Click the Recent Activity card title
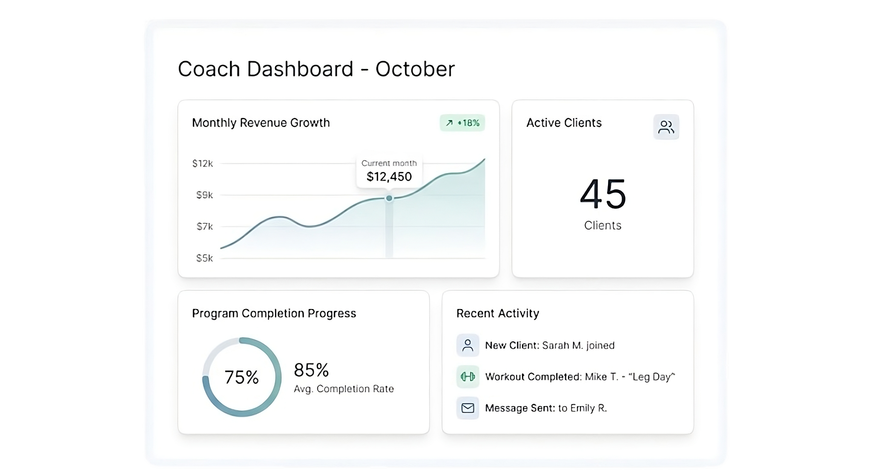 (x=497, y=313)
